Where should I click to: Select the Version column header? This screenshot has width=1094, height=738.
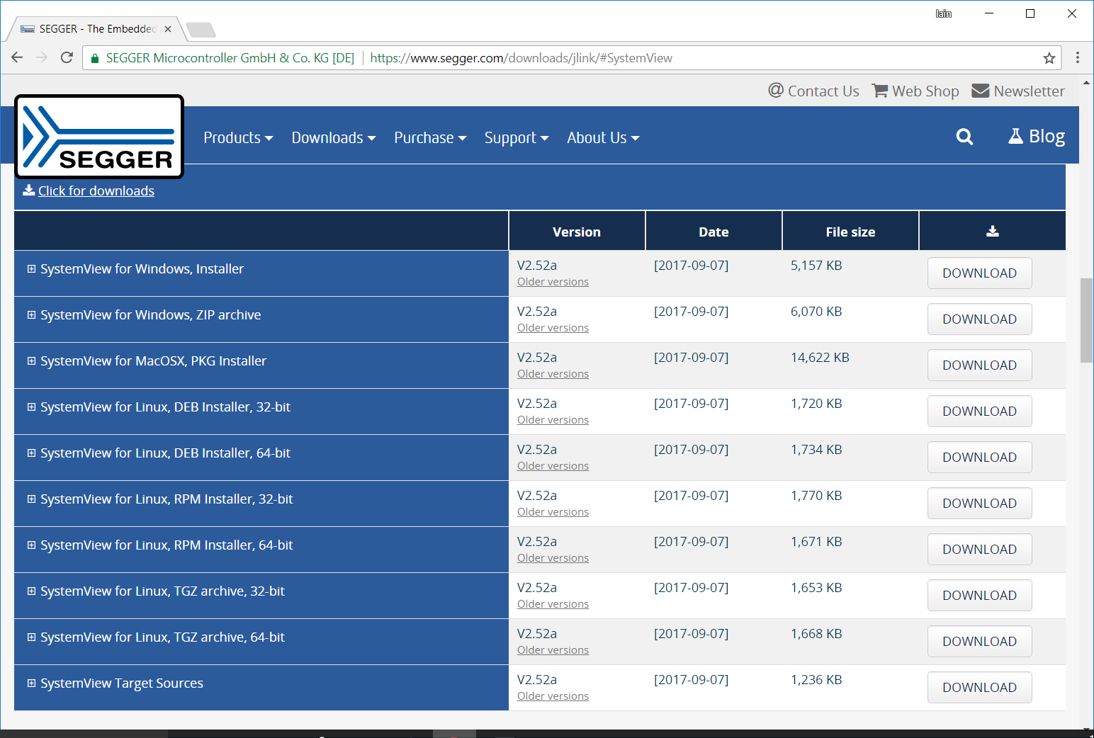coord(577,232)
